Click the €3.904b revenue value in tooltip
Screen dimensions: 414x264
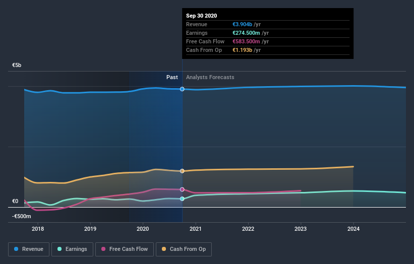click(242, 24)
